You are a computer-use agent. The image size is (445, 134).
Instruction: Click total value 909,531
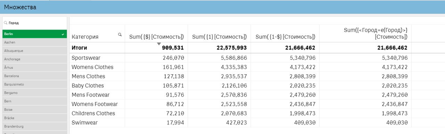click(x=173, y=48)
